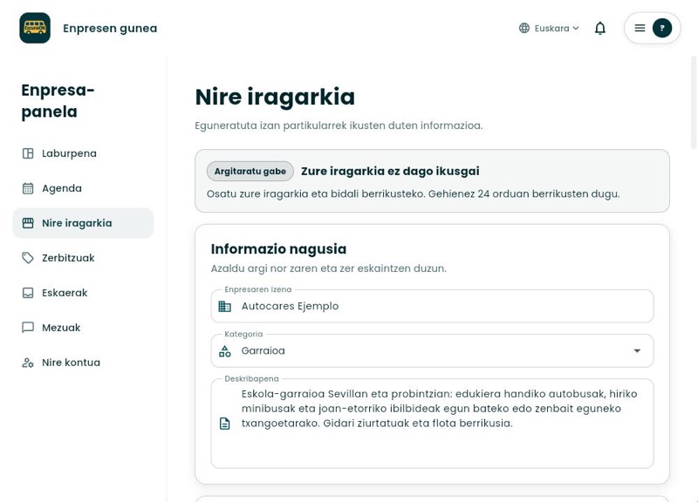Click the page vertical scrollbar
This screenshot has width=698, height=502.
coord(694,102)
